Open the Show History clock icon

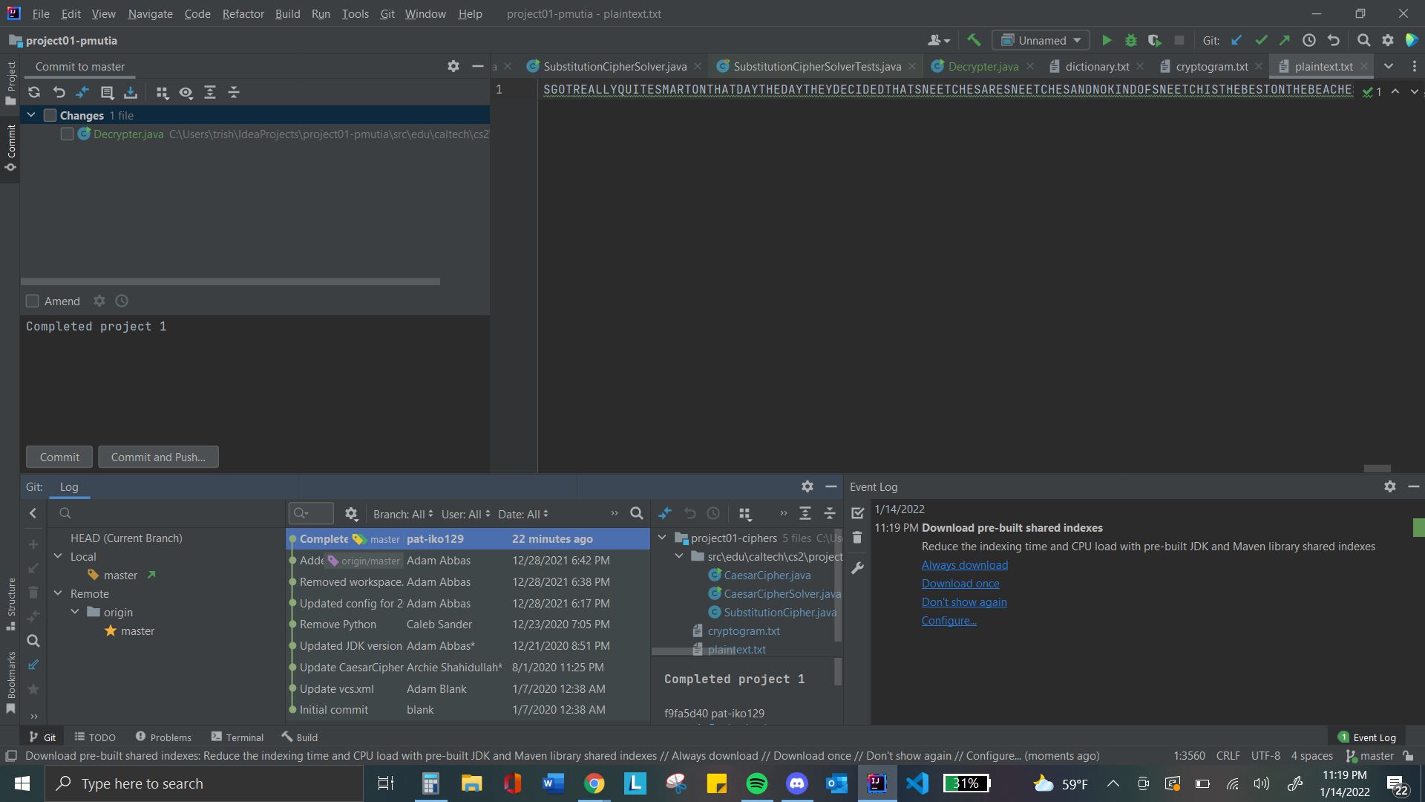1309,41
